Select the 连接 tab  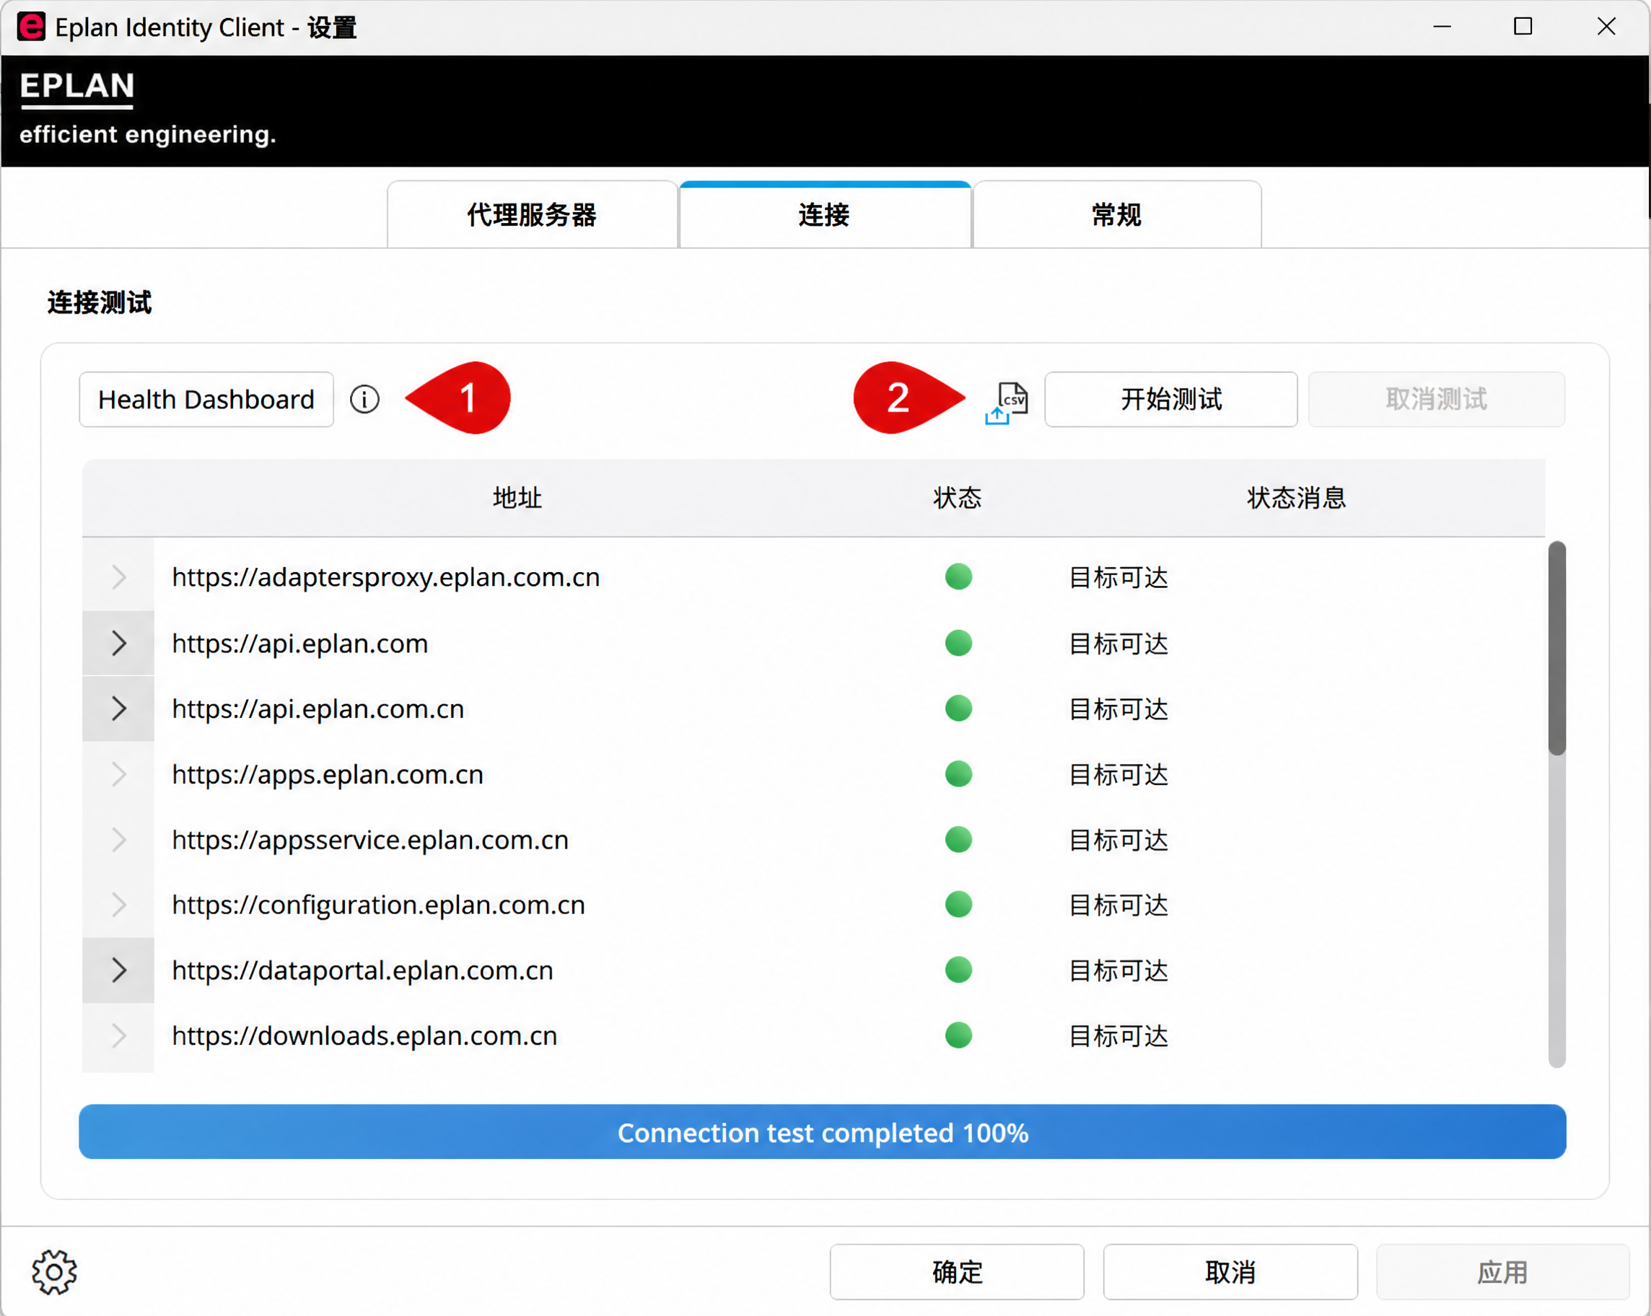click(x=825, y=214)
